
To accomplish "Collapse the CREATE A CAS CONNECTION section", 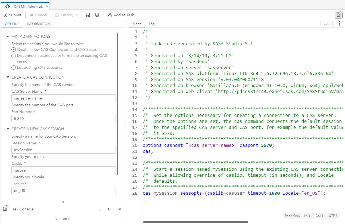I will pos(8,77).
